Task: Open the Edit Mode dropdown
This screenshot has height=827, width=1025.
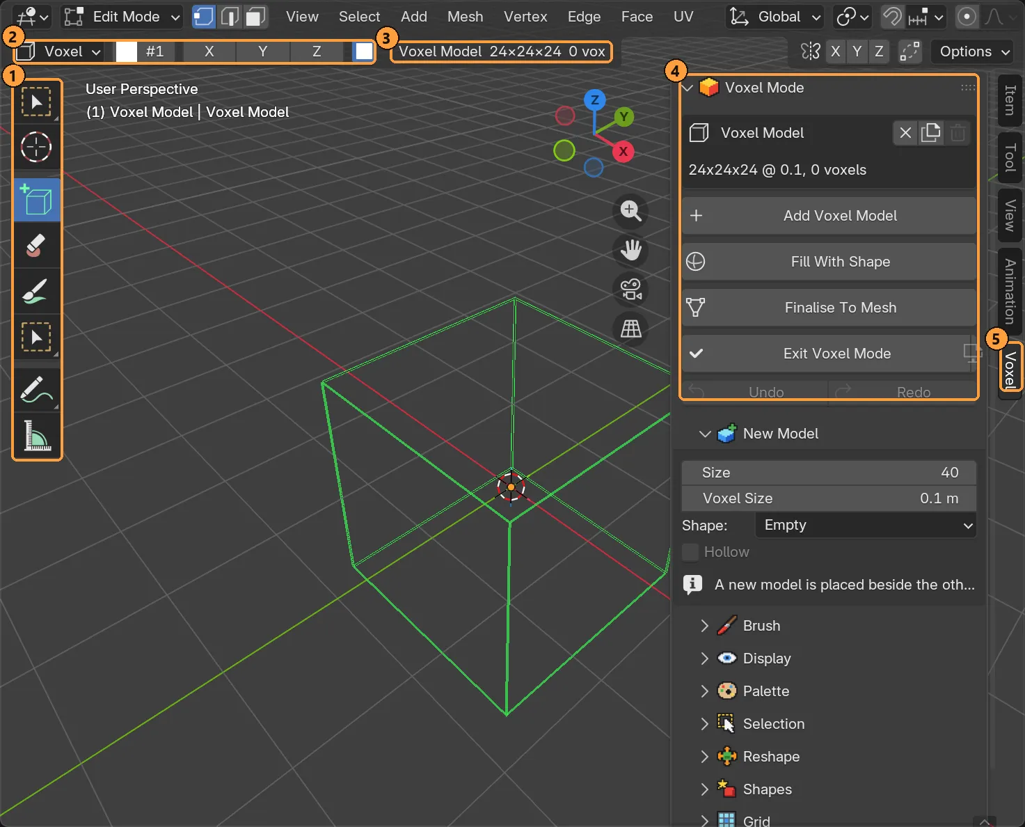Action: (122, 17)
